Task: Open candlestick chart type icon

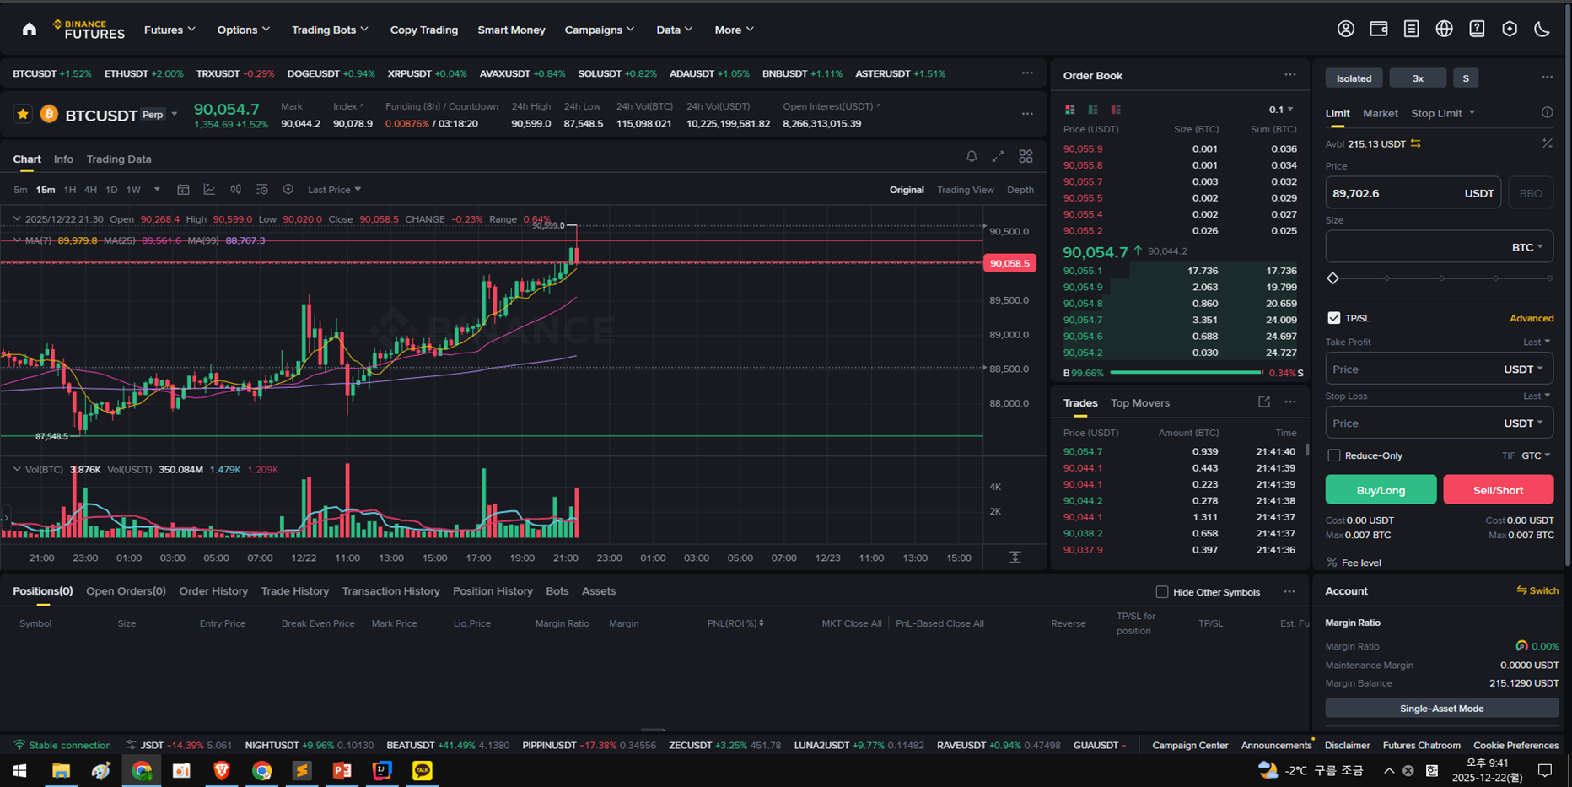Action: tap(236, 190)
